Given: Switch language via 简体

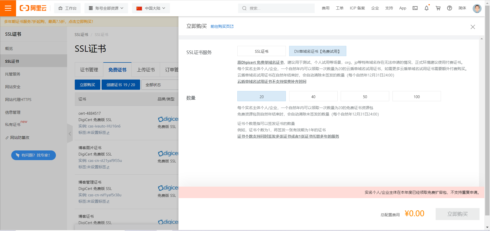Looking at the screenshot, I should [462, 8].
